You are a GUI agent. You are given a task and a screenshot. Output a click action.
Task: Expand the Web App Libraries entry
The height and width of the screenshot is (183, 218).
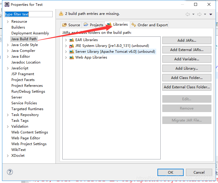tap(66, 57)
